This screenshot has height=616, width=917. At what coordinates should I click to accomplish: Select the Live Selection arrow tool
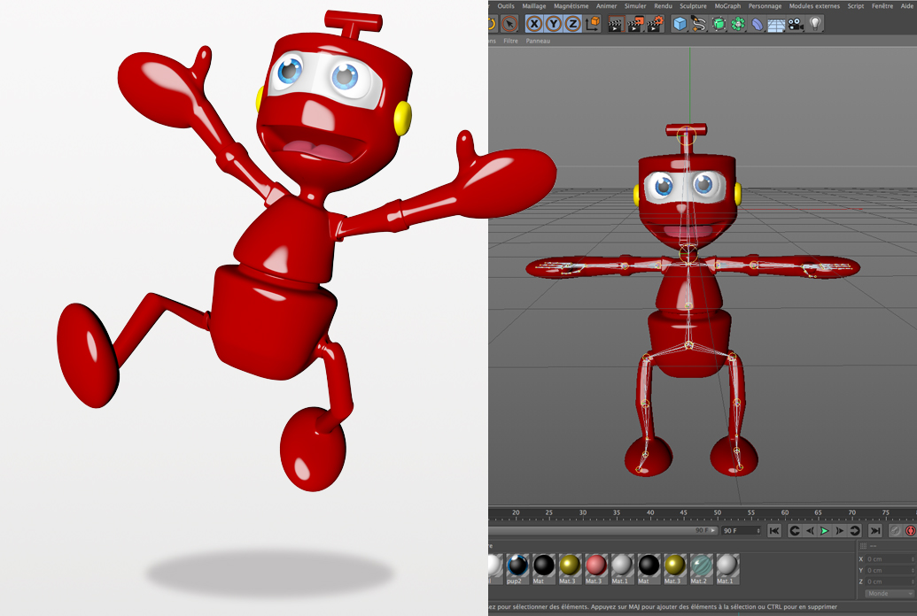(x=509, y=24)
